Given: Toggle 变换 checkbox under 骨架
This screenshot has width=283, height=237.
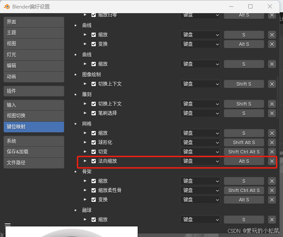Looking at the screenshot, I should click(94, 200).
